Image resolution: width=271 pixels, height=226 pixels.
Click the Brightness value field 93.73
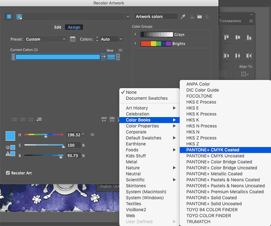click(x=74, y=155)
